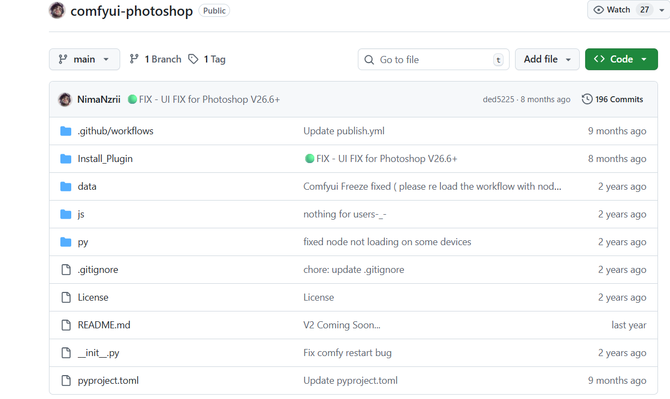Screen dimensions: 670x399
Task: Open the green Code dropdown button
Action: (621, 59)
